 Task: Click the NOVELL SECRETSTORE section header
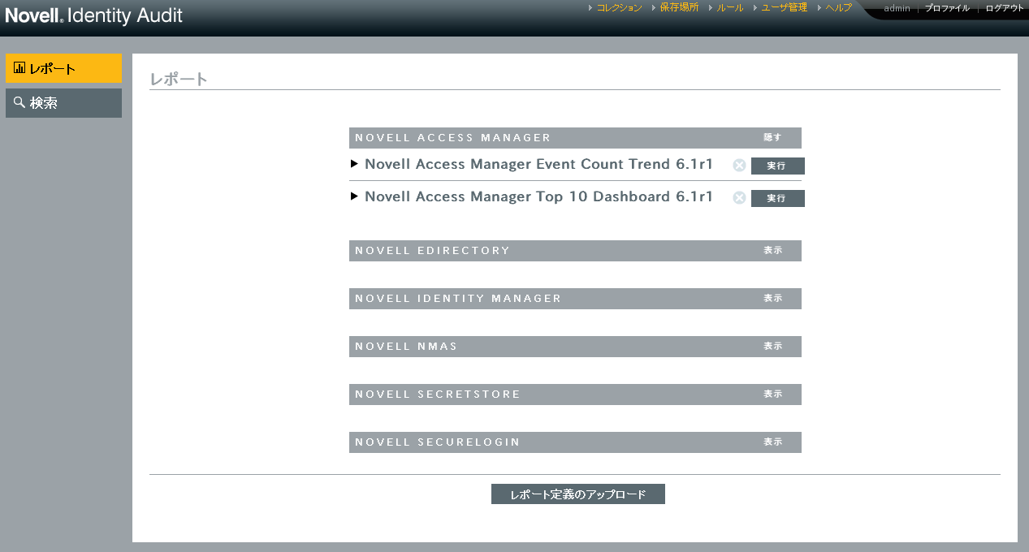[x=575, y=395]
